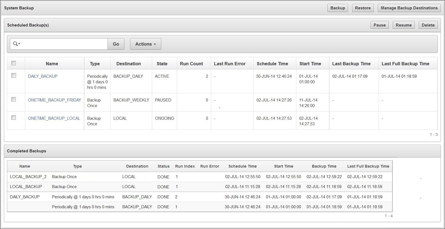
Task: Focus the scheduled backups search field
Action: pos(64,44)
